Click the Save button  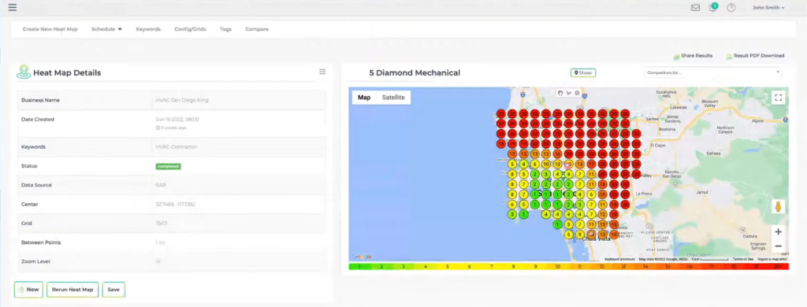(113, 290)
